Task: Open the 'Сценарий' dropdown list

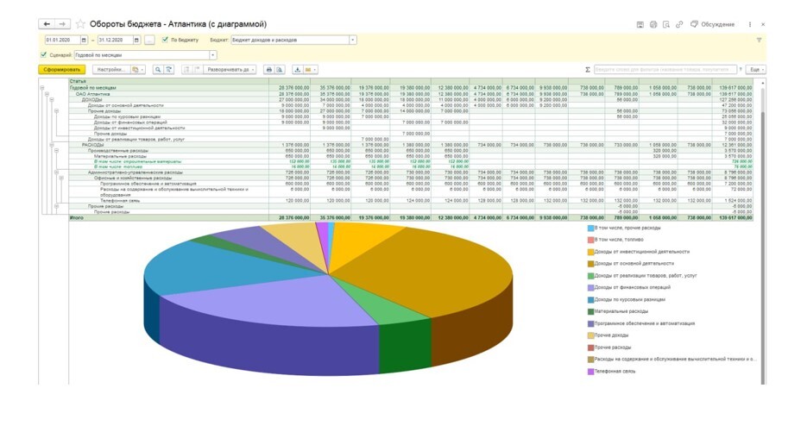Action: click(x=212, y=54)
